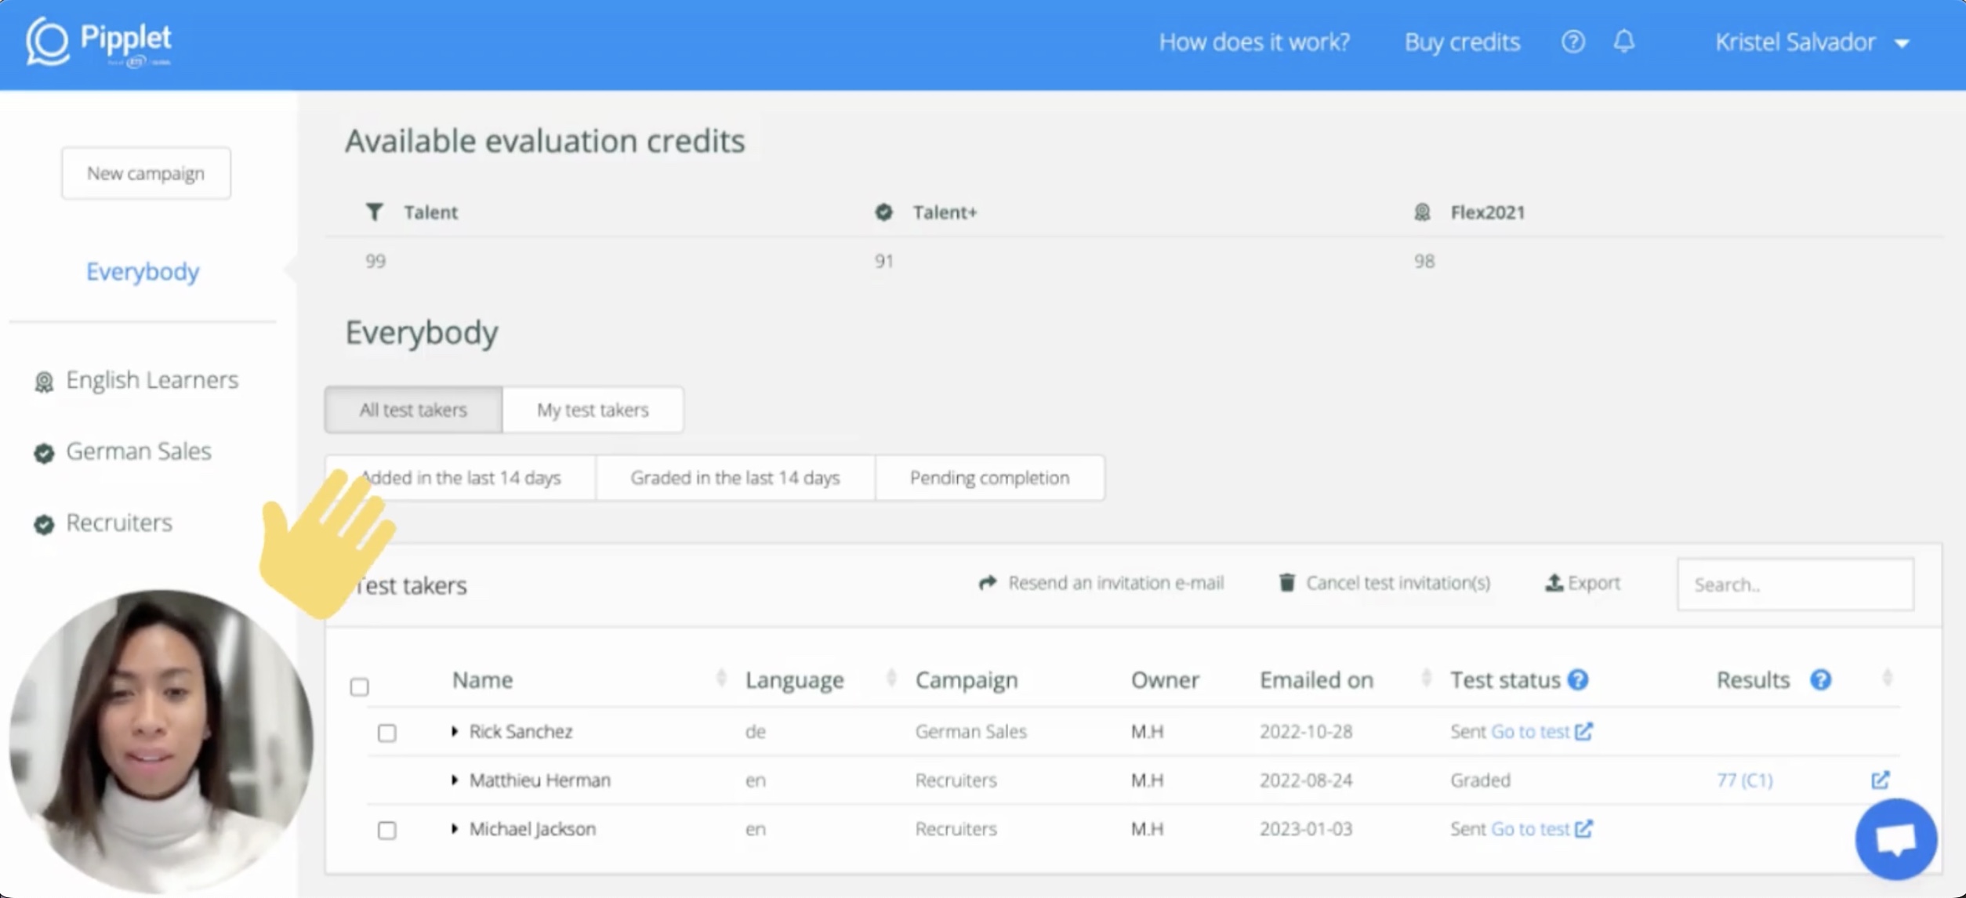Select Pending completion filter tab

click(x=988, y=477)
